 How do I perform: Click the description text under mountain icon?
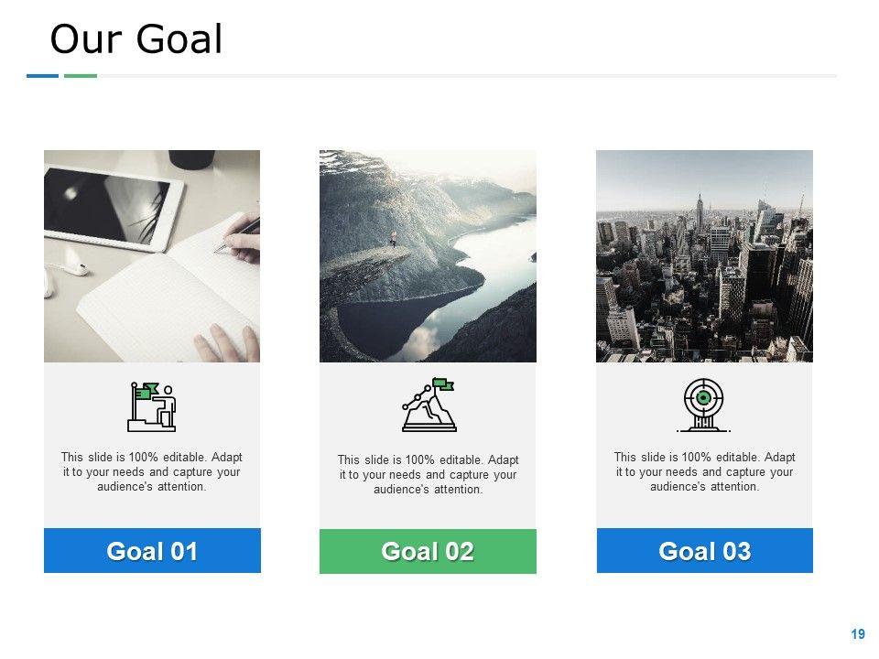pyautogui.click(x=428, y=475)
